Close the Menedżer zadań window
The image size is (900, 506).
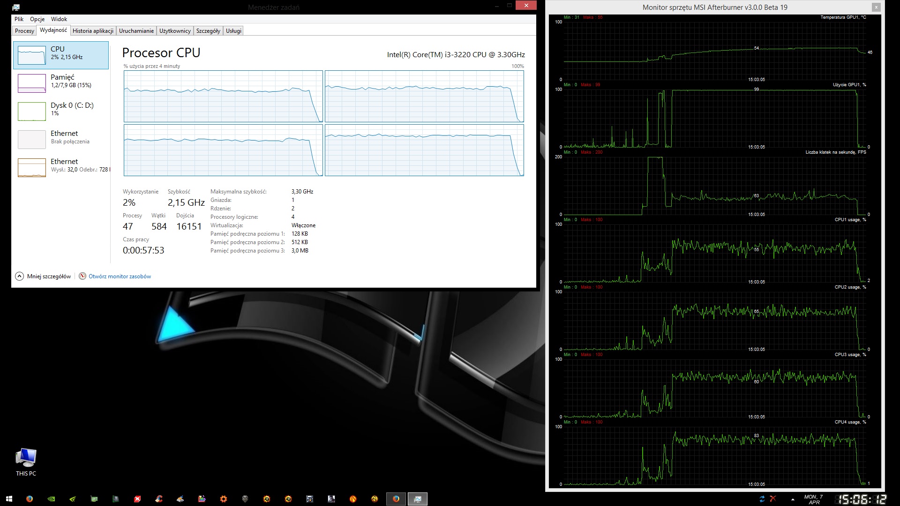(x=526, y=6)
